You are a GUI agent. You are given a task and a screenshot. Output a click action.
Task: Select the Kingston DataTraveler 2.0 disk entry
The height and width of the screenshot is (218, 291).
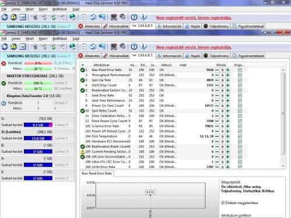click(x=37, y=102)
